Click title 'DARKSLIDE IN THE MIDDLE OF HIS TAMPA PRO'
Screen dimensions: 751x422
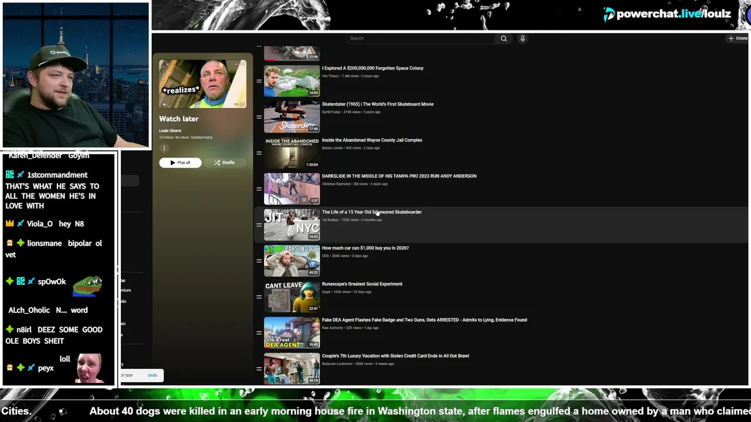399,176
